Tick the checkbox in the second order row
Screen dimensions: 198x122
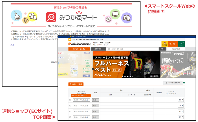coord(70,106)
